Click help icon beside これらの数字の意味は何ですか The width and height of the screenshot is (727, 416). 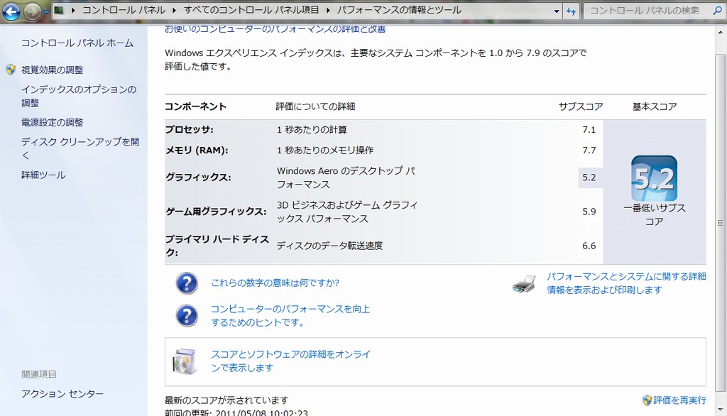(187, 283)
